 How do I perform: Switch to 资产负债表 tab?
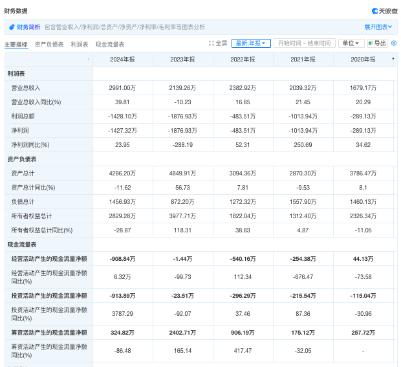coord(49,45)
